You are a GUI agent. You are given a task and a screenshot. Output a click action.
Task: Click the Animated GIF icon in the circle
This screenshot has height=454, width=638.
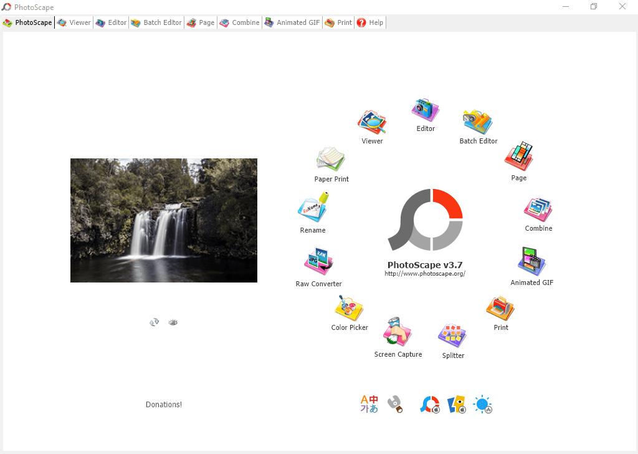[531, 261]
